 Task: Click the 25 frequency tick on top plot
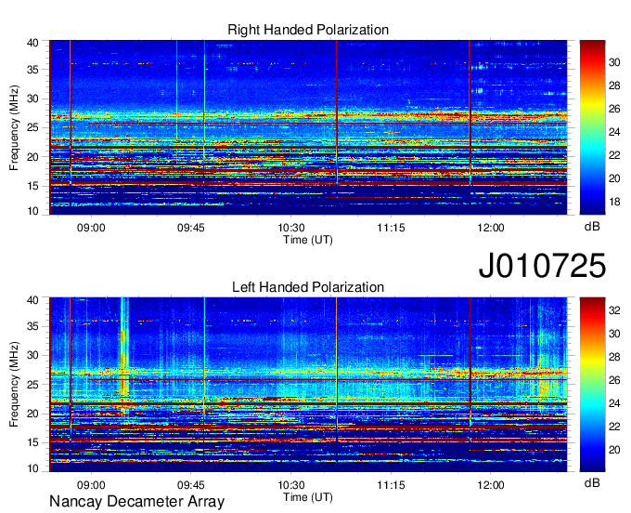pos(32,127)
